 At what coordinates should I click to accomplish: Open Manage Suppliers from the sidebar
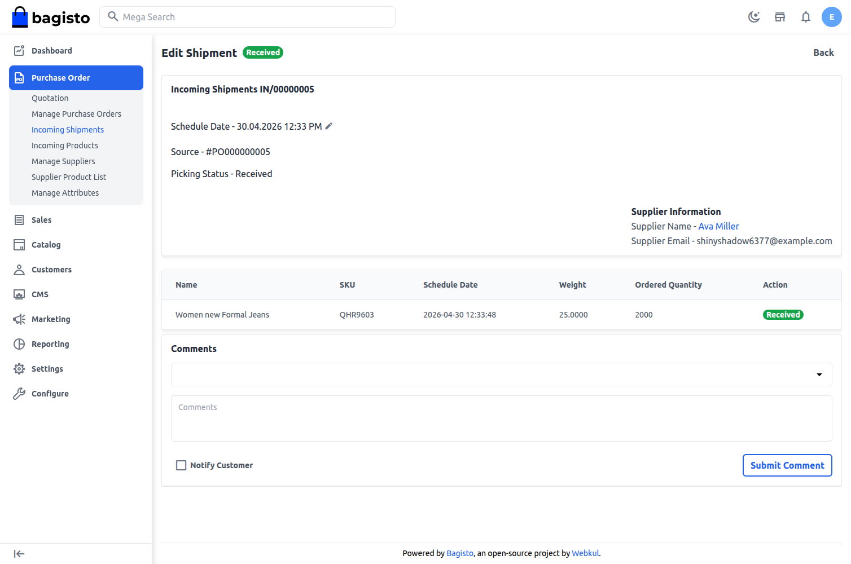[63, 161]
